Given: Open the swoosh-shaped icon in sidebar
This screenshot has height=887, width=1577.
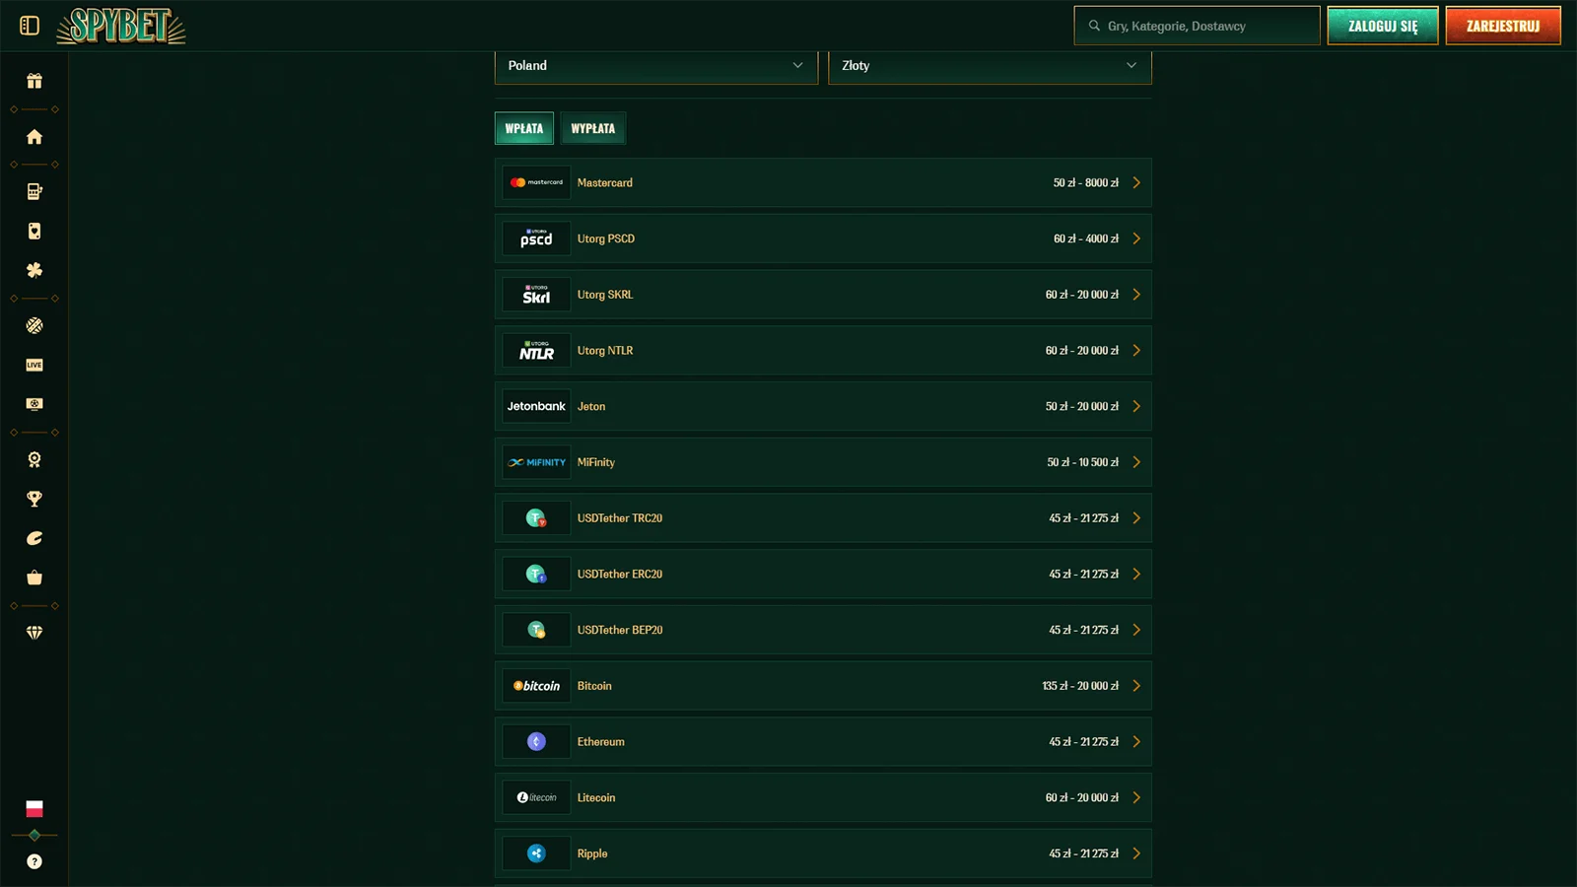Looking at the screenshot, I should [34, 538].
